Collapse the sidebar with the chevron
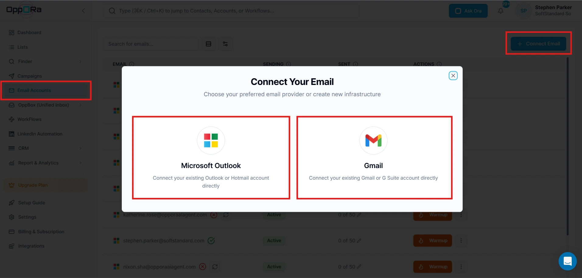Viewport: 582px width, 278px height. [x=83, y=11]
